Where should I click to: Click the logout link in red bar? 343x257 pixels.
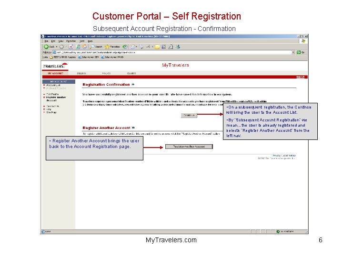click(x=300, y=77)
